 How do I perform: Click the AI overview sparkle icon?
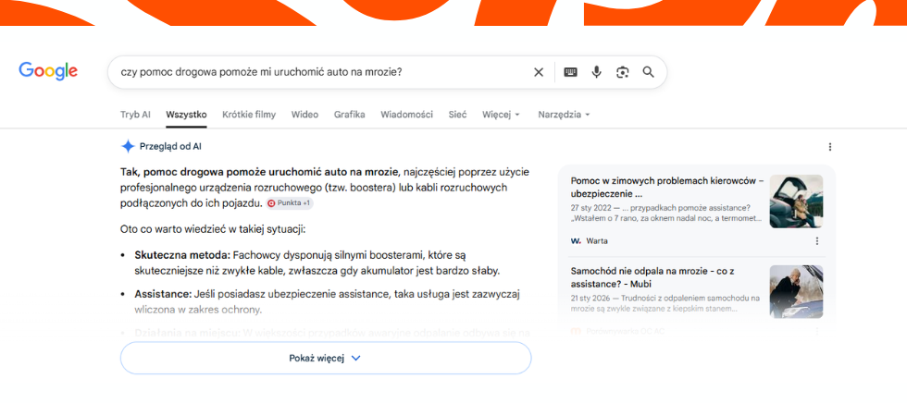(128, 147)
